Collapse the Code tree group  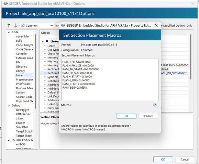click(x=9, y=32)
